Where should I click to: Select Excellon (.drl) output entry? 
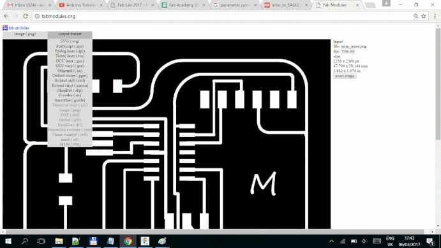coord(70,125)
